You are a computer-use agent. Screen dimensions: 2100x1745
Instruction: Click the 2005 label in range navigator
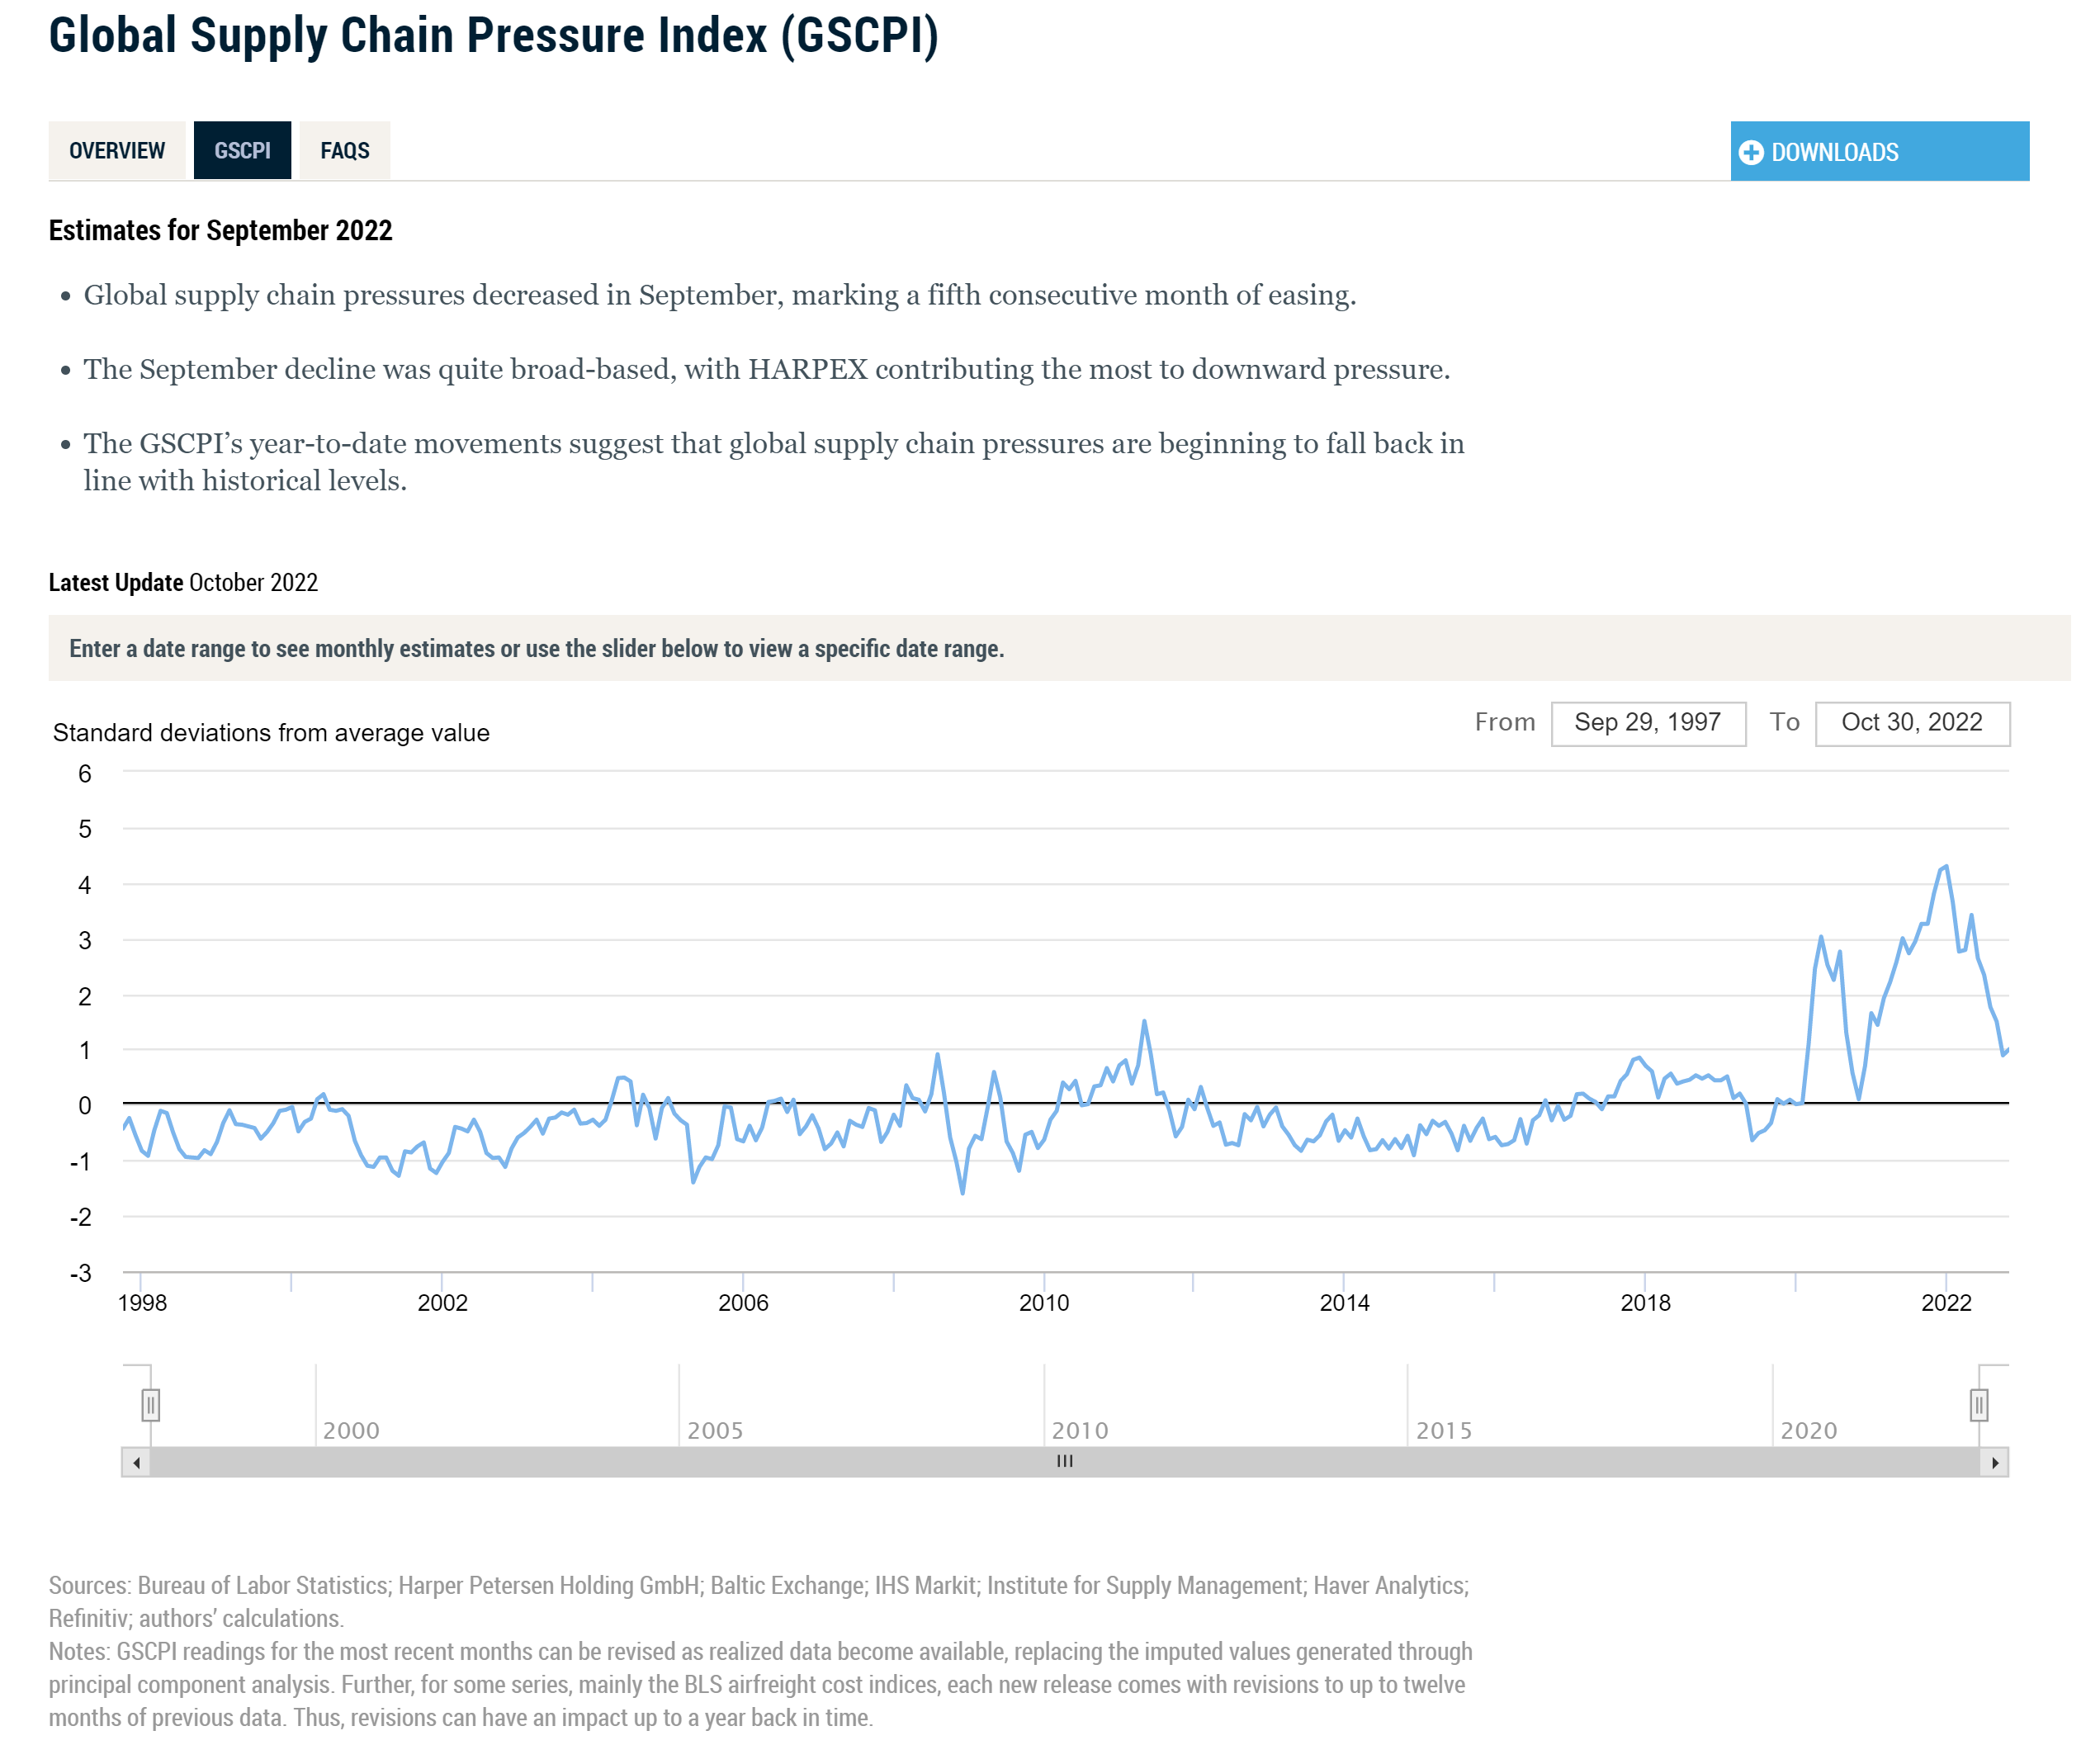coord(715,1430)
